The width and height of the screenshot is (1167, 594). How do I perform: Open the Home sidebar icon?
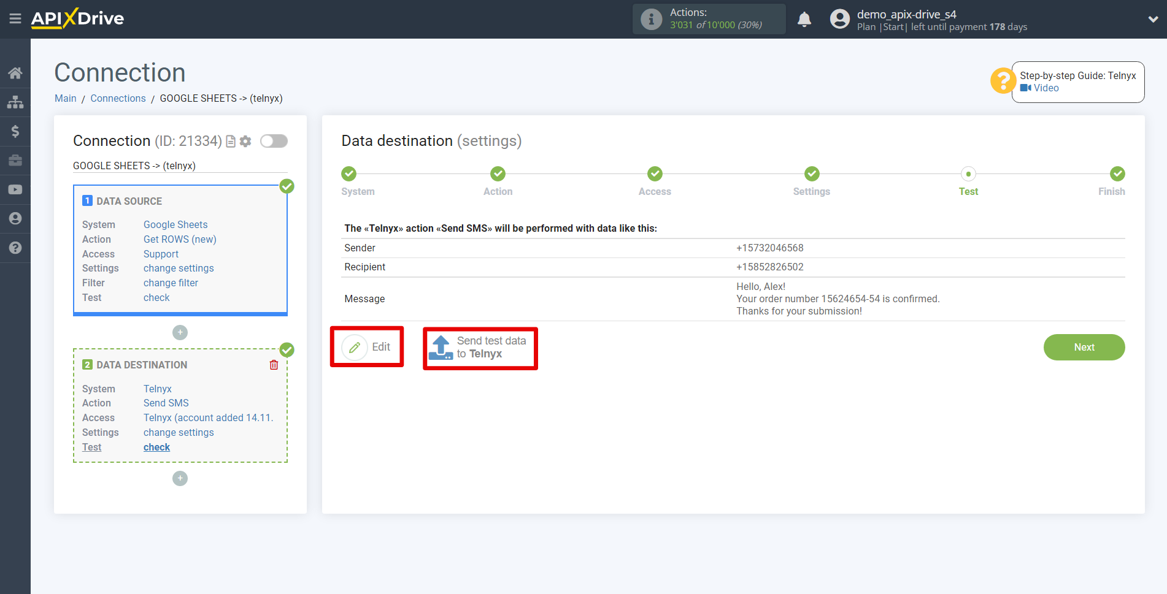(x=15, y=73)
